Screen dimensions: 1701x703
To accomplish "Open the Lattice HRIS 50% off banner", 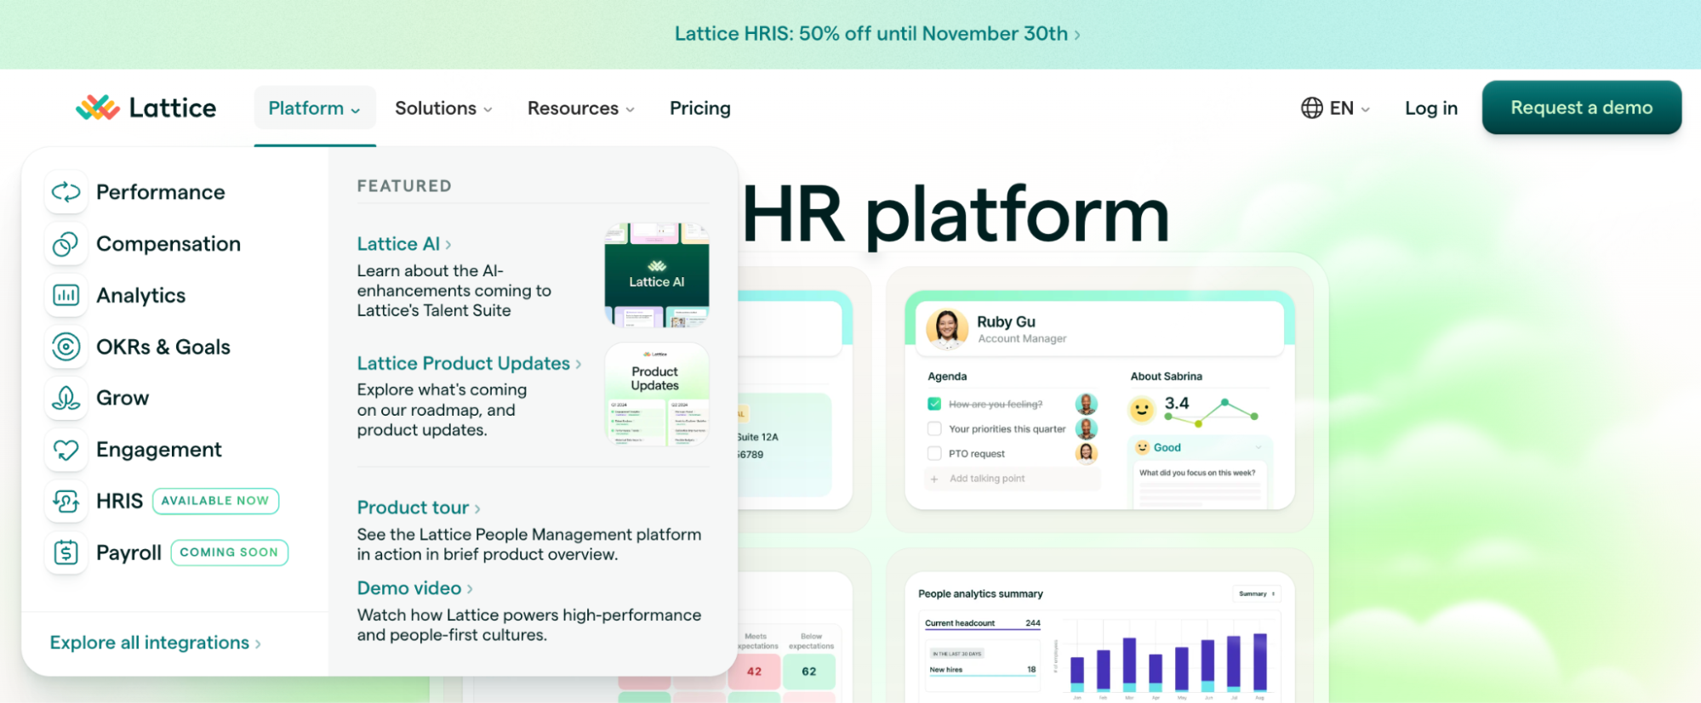I will point(877,34).
